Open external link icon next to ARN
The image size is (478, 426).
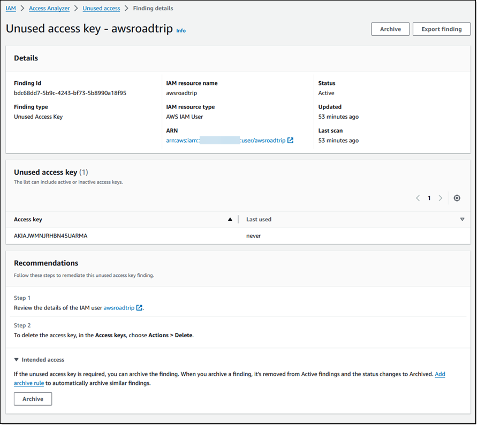click(x=290, y=141)
